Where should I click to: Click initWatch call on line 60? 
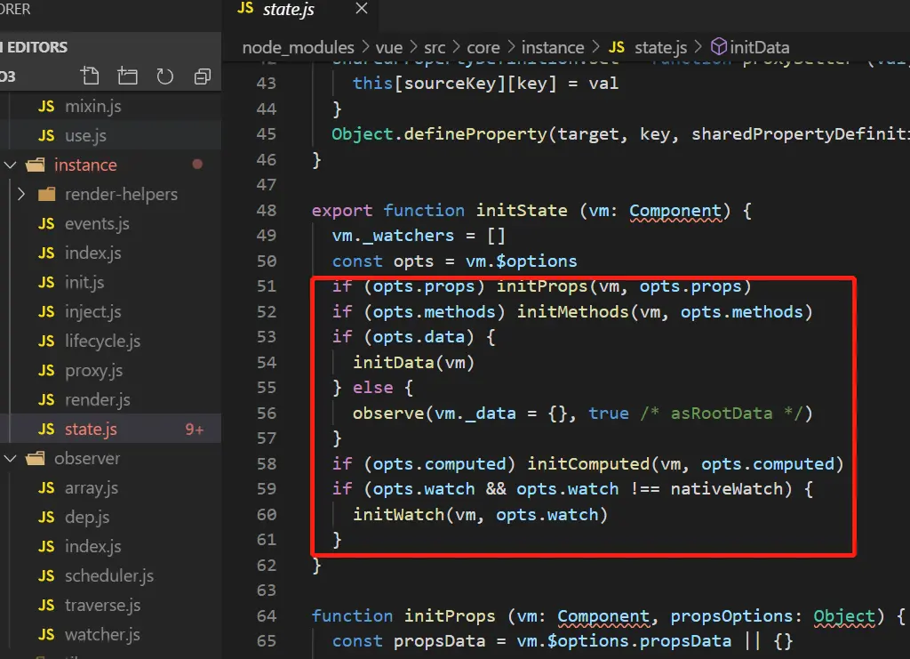398,514
